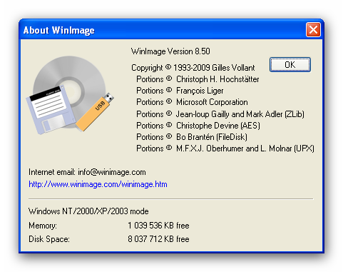Open the winimage.com/winimage.htm link
This screenshot has height=272, width=343.
tap(98, 184)
